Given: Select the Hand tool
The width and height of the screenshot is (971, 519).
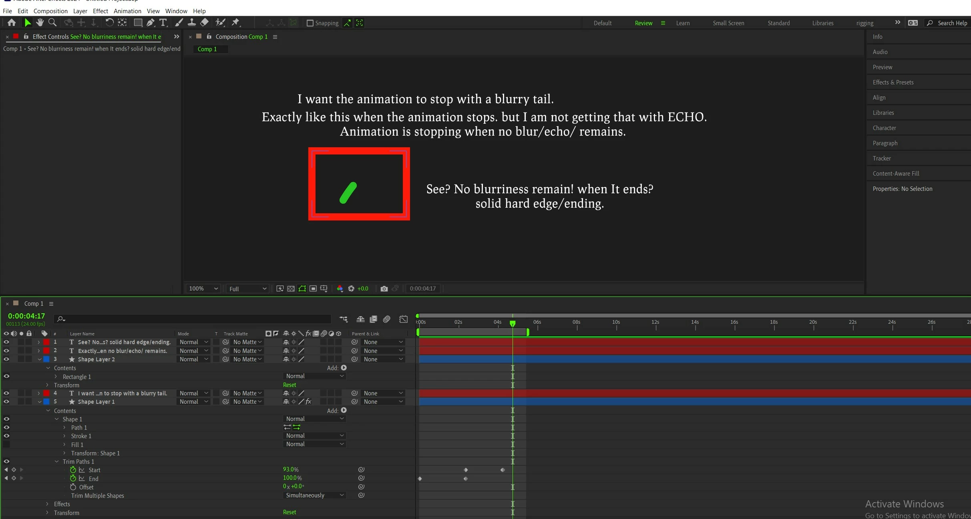Looking at the screenshot, I should [40, 23].
